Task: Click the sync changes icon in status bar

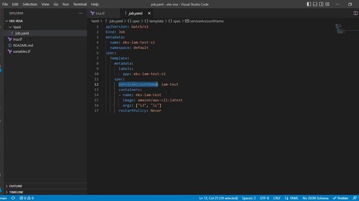Action: click(13, 198)
